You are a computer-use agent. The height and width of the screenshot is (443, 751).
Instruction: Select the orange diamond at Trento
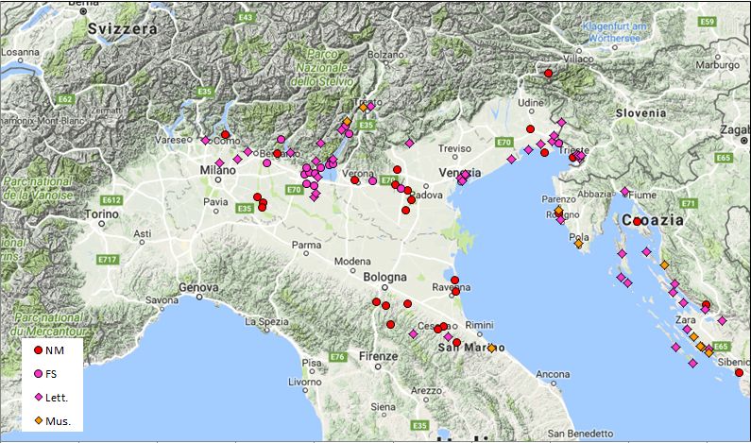coord(363,108)
